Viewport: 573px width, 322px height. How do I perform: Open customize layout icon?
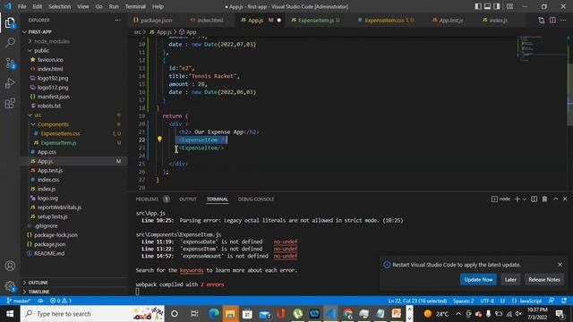point(509,6)
